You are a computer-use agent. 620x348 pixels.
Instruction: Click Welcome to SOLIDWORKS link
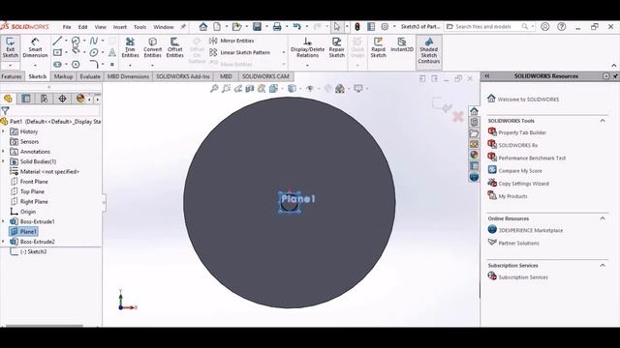(528, 100)
